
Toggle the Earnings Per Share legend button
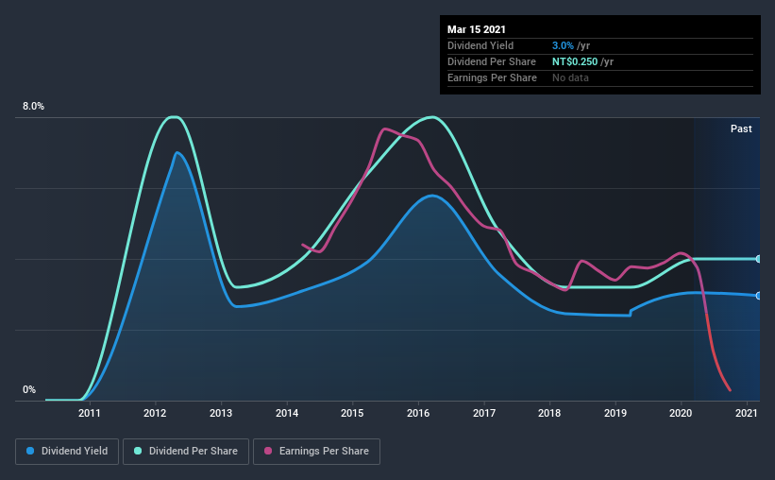[x=316, y=452]
